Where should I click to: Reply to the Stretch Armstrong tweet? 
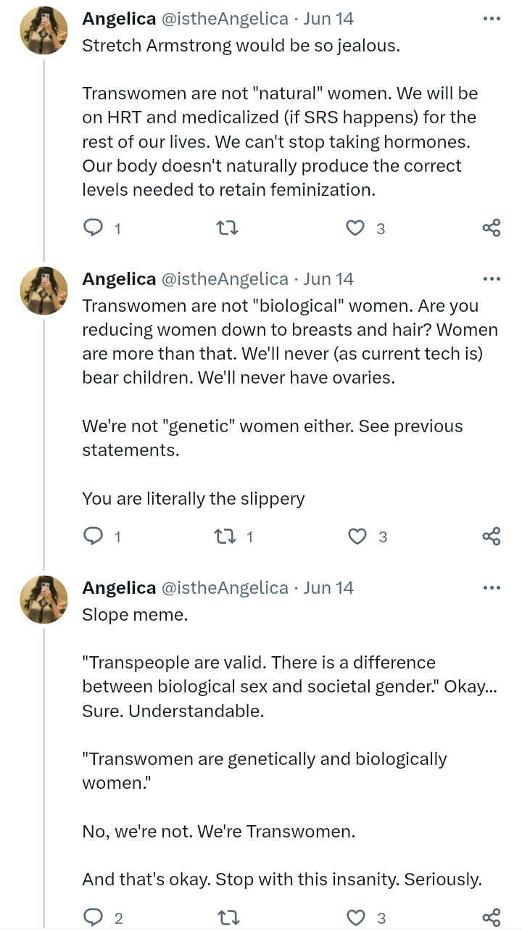click(x=94, y=228)
